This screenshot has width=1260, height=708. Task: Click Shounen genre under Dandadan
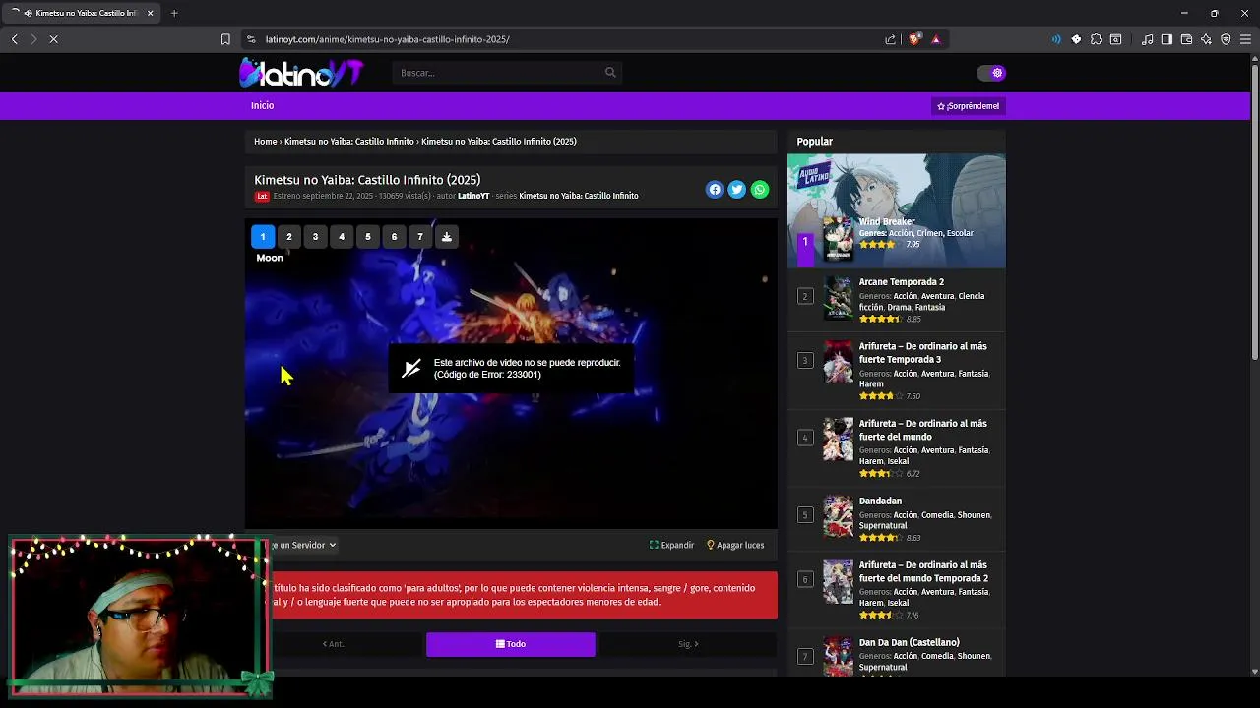[x=974, y=515]
